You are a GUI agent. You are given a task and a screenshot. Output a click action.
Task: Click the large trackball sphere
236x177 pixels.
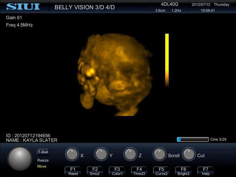(20, 159)
